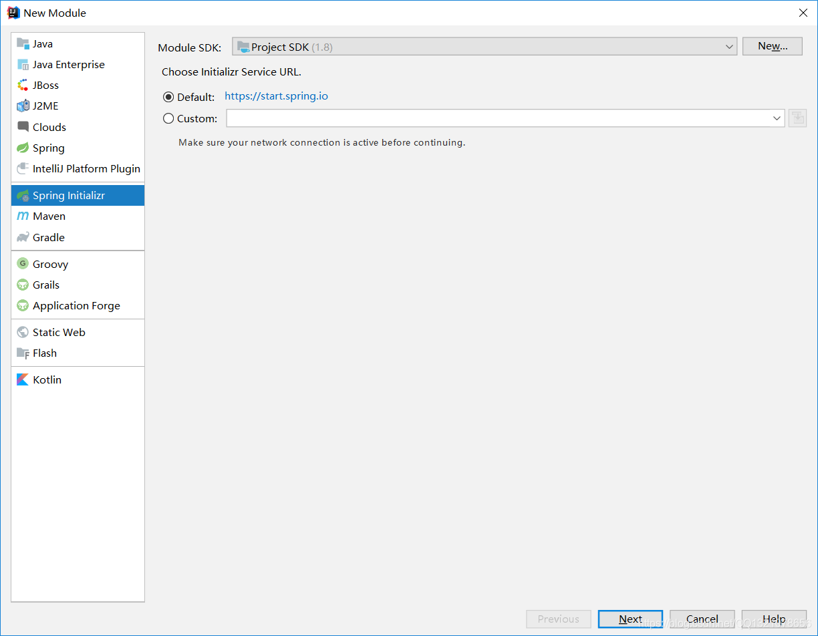Click the disabled Previous button
The height and width of the screenshot is (636, 818).
[559, 619]
